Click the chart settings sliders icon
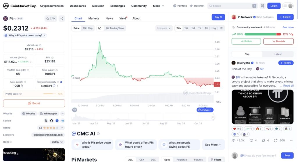 (221, 28)
